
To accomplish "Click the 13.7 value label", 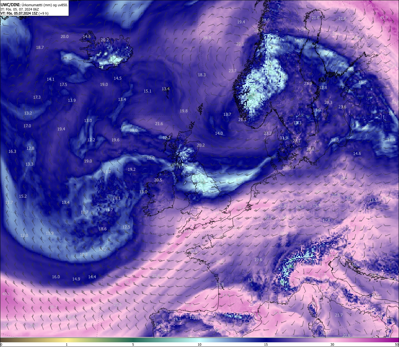I will coord(227,115).
